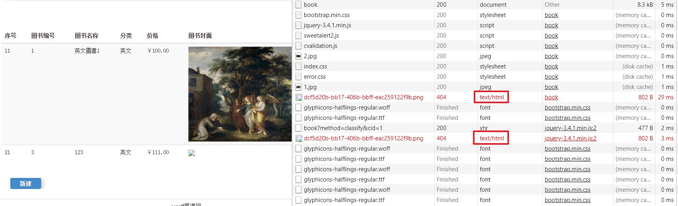This screenshot has width=678, height=206.
Task: Open the red jquery-3.4.1.min.js:2 initiator link
Action: (570, 138)
